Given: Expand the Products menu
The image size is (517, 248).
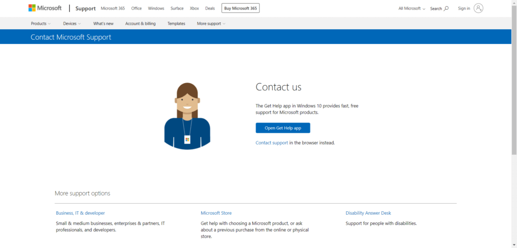Looking at the screenshot, I should click(x=40, y=24).
